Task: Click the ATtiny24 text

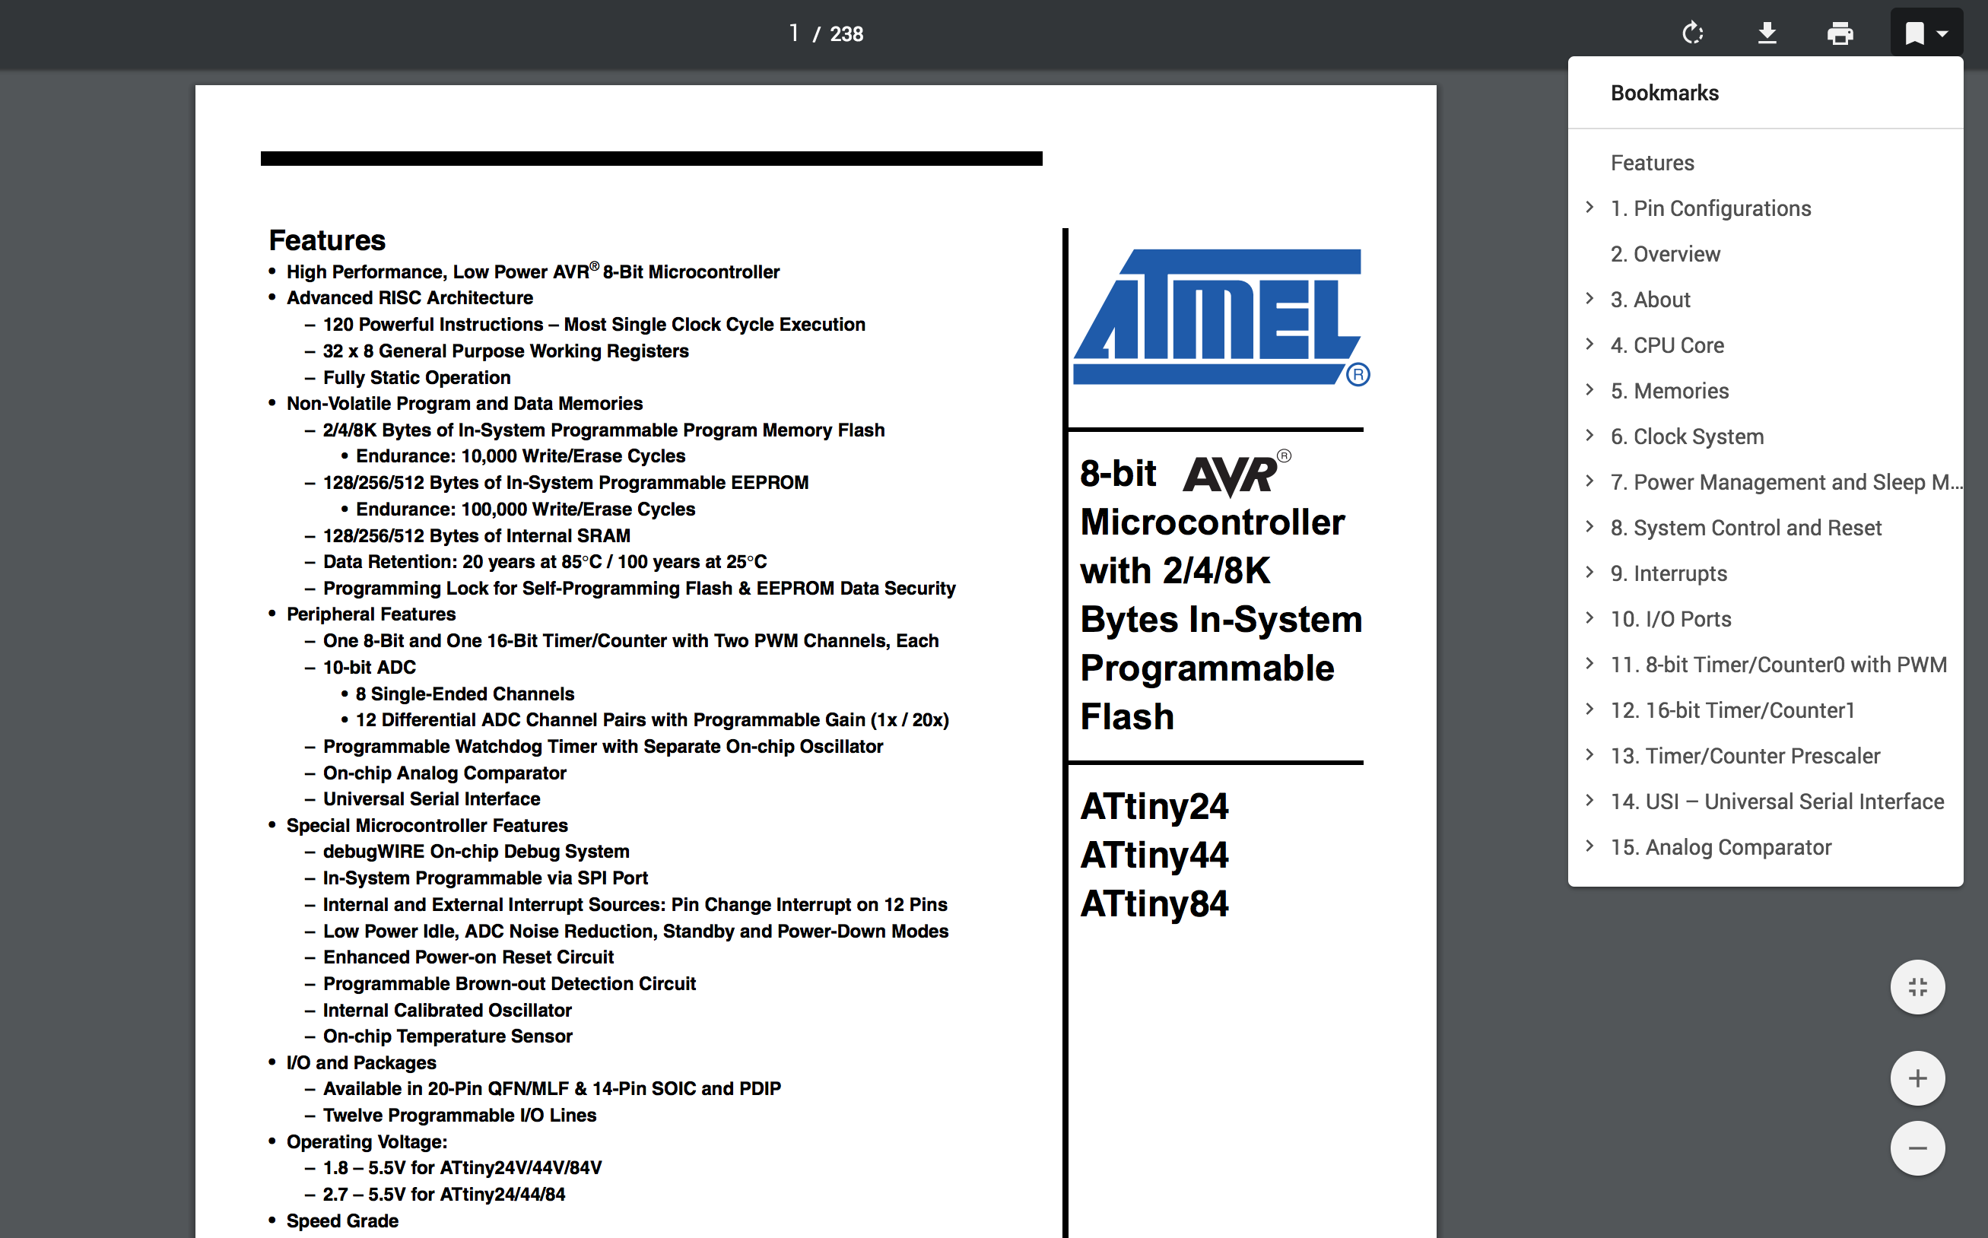Action: (x=1154, y=807)
